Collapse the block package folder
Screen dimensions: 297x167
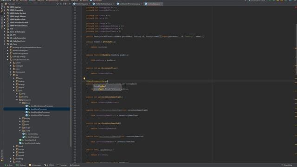(x=20, y=103)
